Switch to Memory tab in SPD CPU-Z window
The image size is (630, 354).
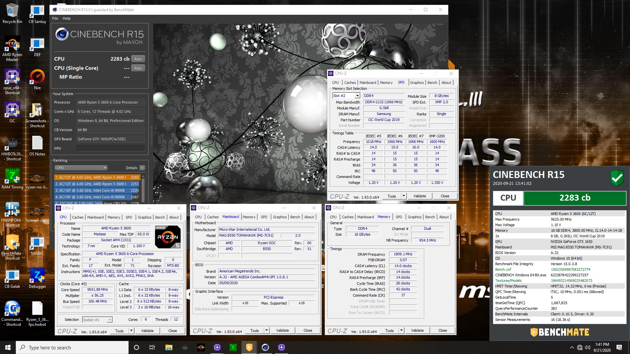tap(386, 83)
